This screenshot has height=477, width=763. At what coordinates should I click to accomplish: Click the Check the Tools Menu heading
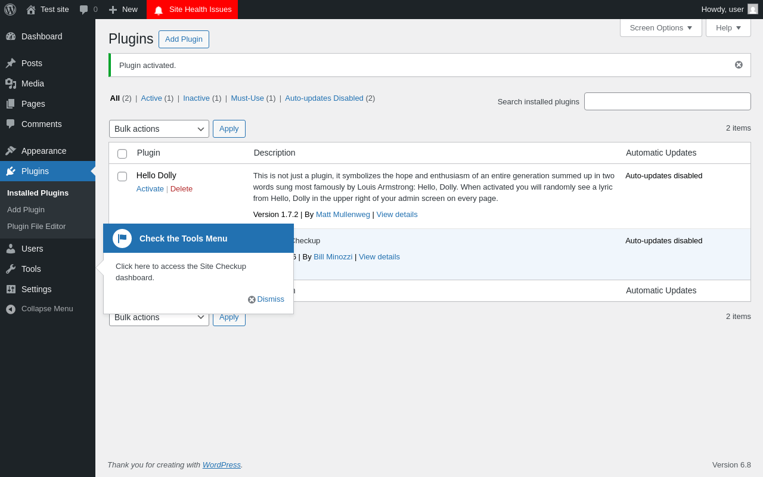point(184,238)
